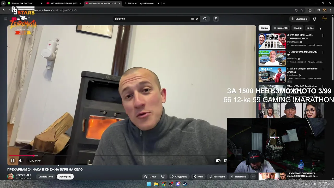Click the 'Клип' scissors button
The width and height of the screenshot is (334, 188).
click(198, 177)
